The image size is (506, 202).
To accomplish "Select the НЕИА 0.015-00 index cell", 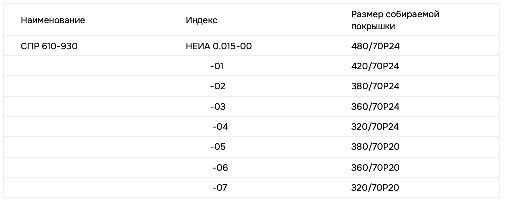I will click(x=219, y=46).
